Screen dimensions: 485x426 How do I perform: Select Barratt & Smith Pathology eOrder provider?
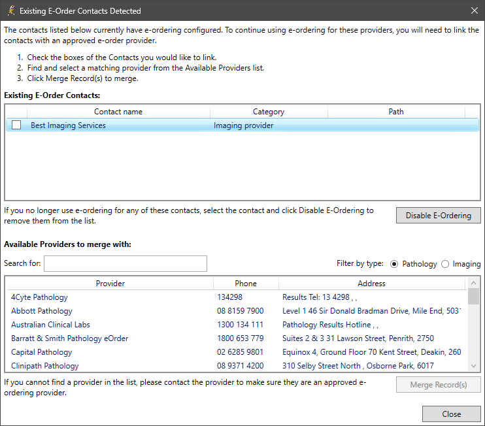(x=69, y=338)
